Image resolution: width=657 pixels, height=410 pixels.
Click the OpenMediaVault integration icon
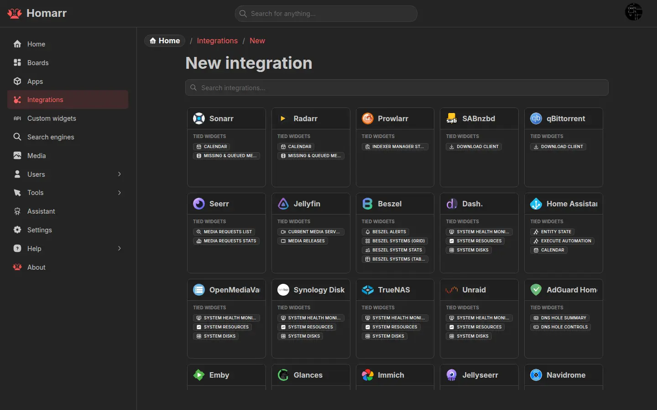[199, 290]
